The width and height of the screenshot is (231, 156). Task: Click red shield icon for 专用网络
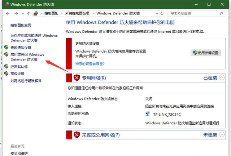[x=77, y=77]
